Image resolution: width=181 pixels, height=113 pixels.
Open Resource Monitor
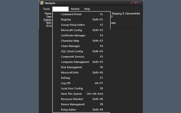[x=72, y=99]
